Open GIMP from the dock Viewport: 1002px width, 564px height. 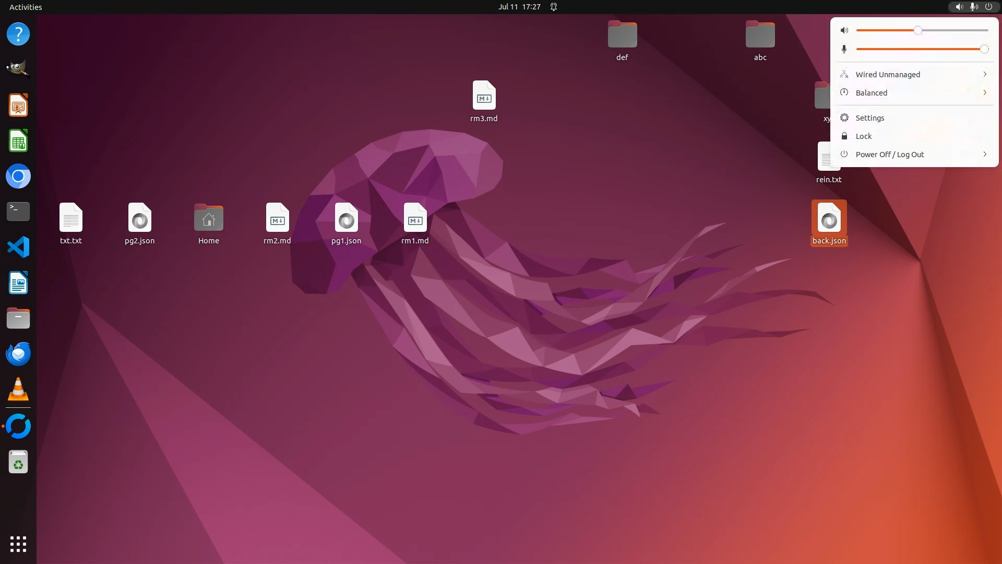click(x=18, y=68)
